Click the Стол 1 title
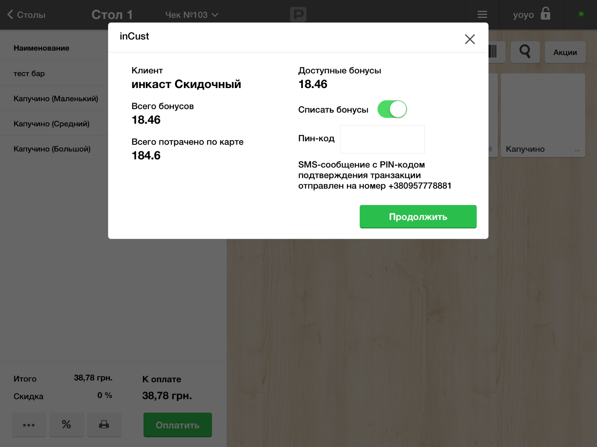597x447 pixels. coord(112,15)
